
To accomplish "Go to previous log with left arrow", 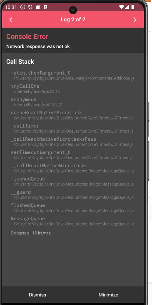I will click(x=11, y=20).
